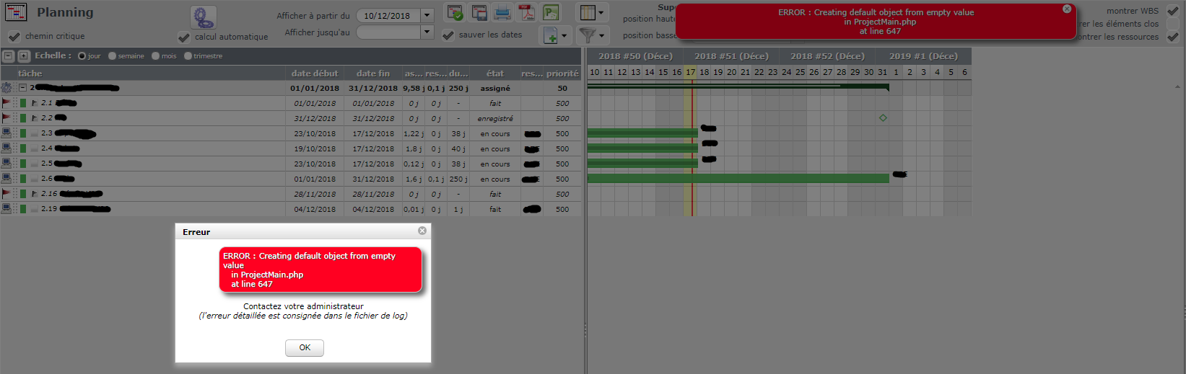This screenshot has width=1186, height=374.
Task: Click the 'état' column header
Action: pos(495,74)
